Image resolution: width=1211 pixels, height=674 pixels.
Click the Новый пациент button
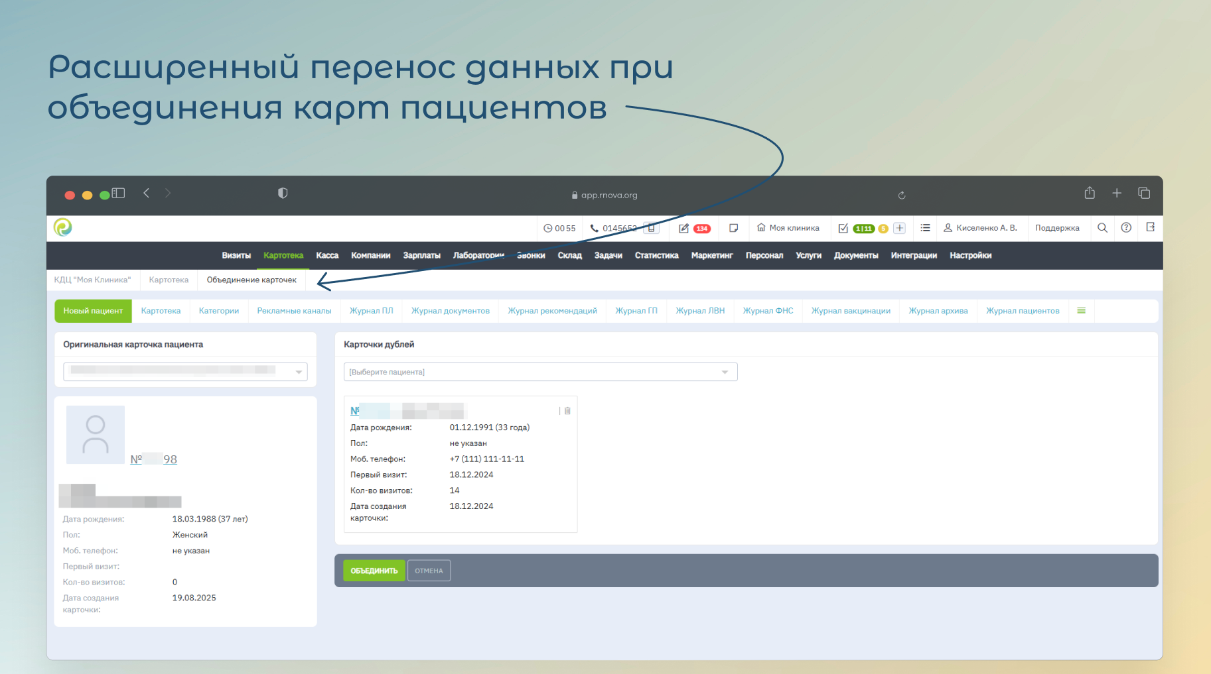(93, 311)
